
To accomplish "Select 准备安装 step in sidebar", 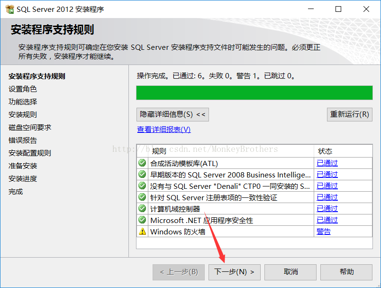I will click(23, 166).
